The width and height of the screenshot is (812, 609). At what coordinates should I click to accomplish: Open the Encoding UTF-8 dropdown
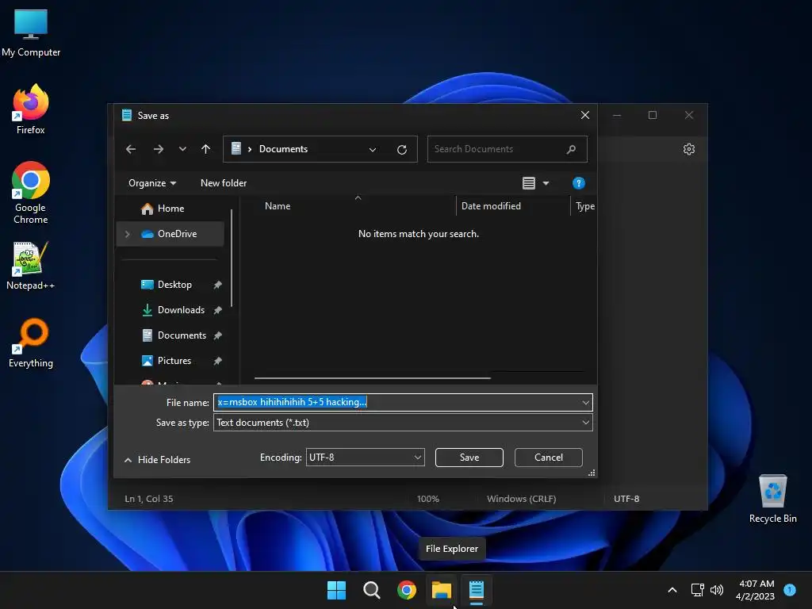[x=365, y=458]
